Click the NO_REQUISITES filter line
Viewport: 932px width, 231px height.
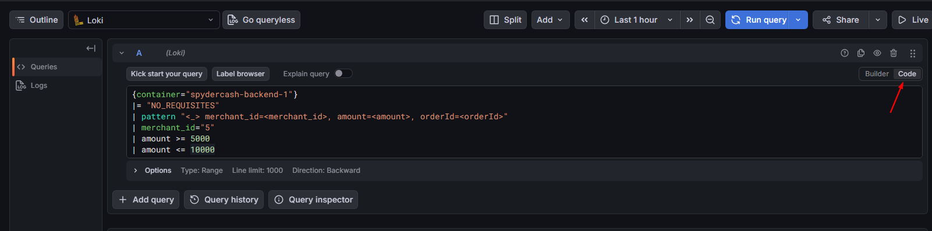pyautogui.click(x=176, y=105)
